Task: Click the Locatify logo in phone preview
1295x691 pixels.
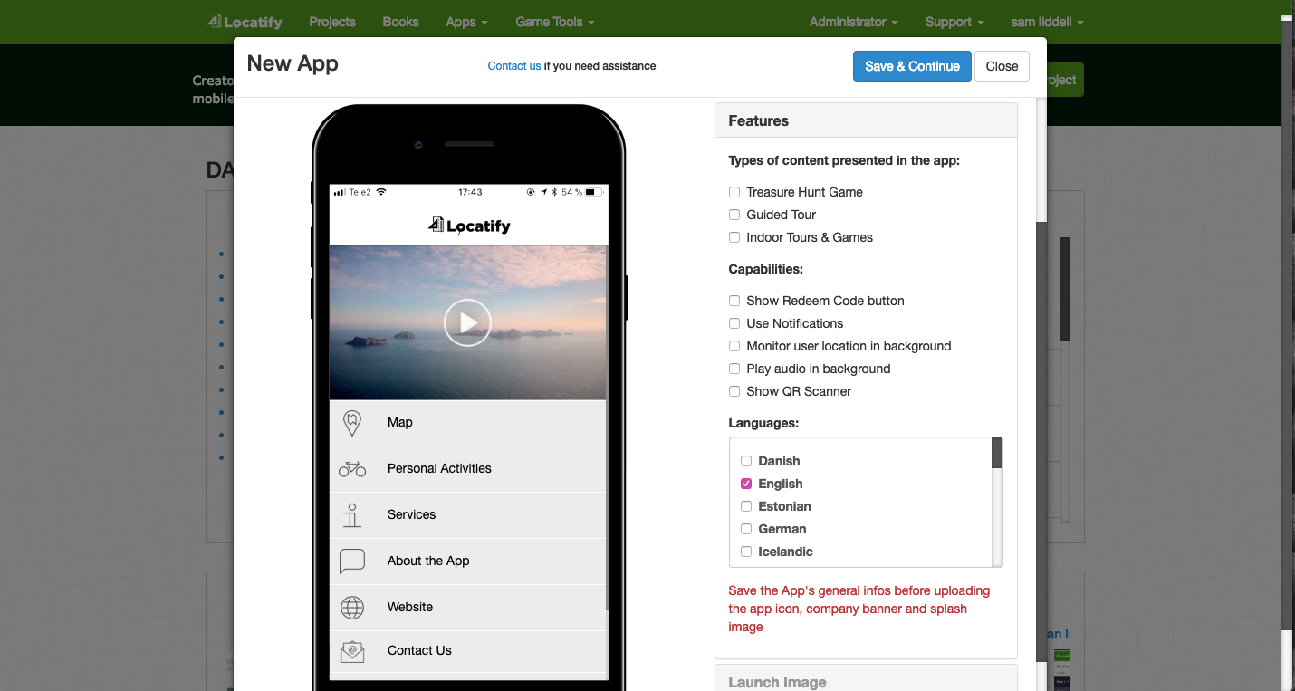Action: (x=469, y=226)
